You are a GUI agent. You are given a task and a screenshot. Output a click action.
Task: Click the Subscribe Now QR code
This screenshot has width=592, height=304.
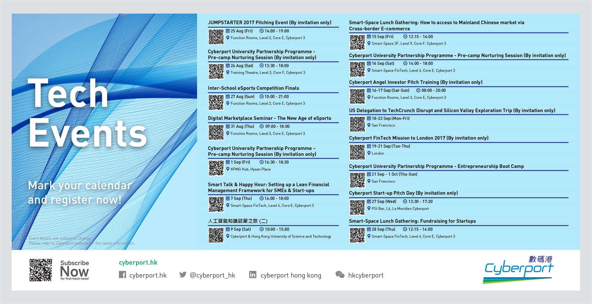pyautogui.click(x=41, y=270)
